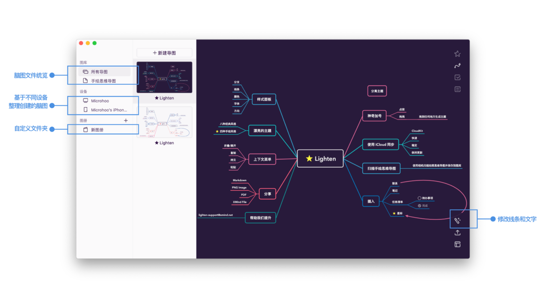Click the 四种手绘风格 starred subtopic
The width and height of the screenshot is (546, 298).
[226, 131]
